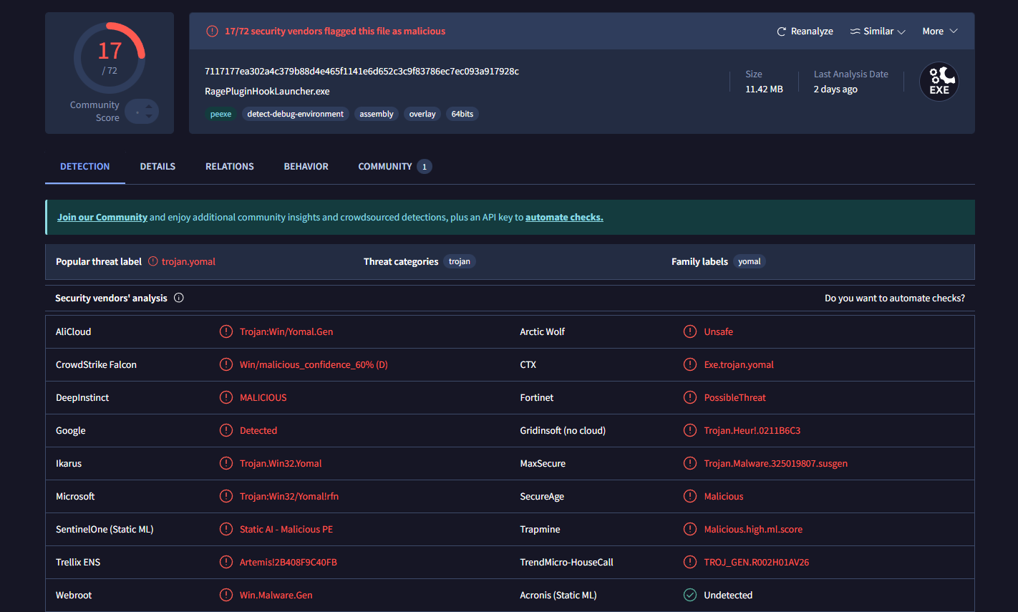1018x612 pixels.
Task: Expand the Similar dropdown menu
Action: click(878, 31)
